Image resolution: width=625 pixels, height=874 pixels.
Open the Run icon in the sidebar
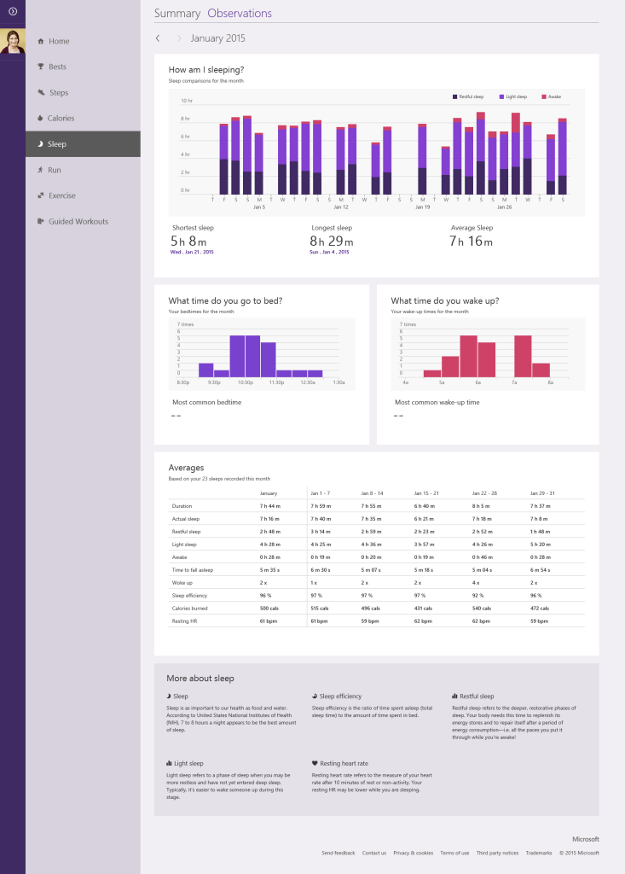coord(40,170)
